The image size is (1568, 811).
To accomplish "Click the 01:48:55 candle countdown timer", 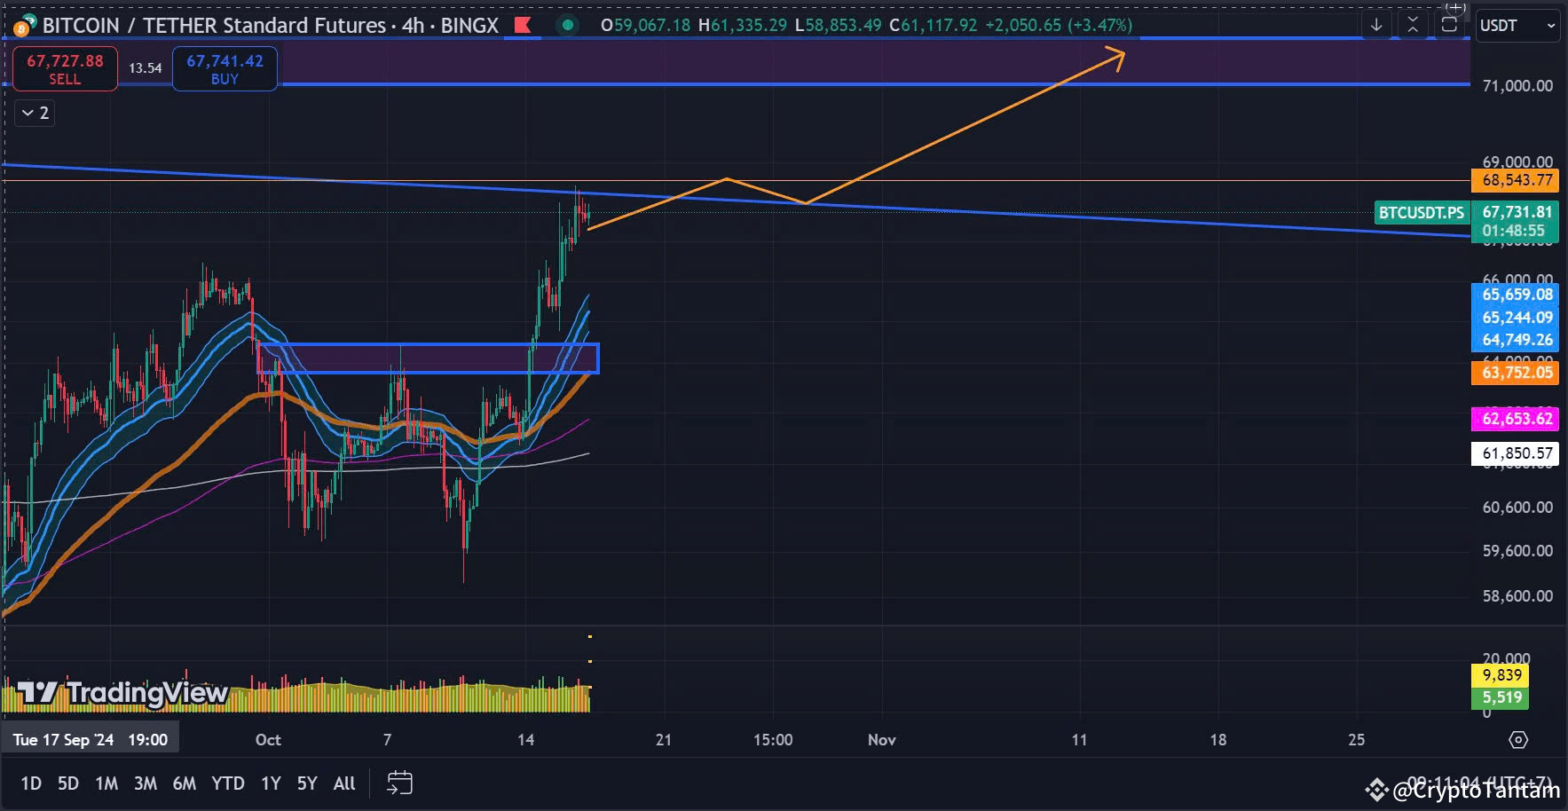I will point(1513,231).
